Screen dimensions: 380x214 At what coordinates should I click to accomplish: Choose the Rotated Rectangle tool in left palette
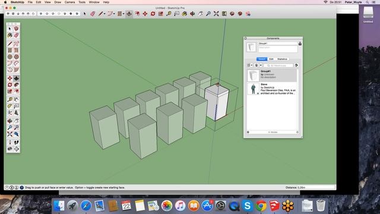coord(16,50)
